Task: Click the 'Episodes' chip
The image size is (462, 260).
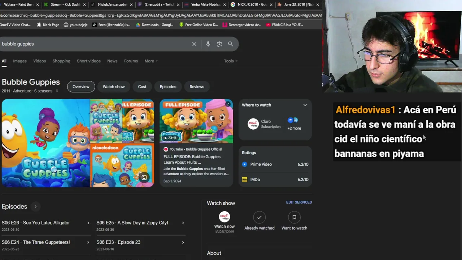Action: tap(168, 87)
